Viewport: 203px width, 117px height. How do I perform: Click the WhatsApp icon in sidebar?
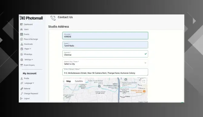(22, 54)
